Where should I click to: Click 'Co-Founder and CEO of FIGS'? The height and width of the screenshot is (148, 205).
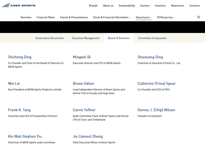pos(153,90)
